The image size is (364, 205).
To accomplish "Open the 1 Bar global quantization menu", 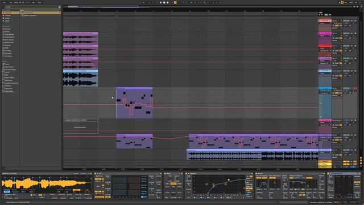I will [x=39, y=2].
